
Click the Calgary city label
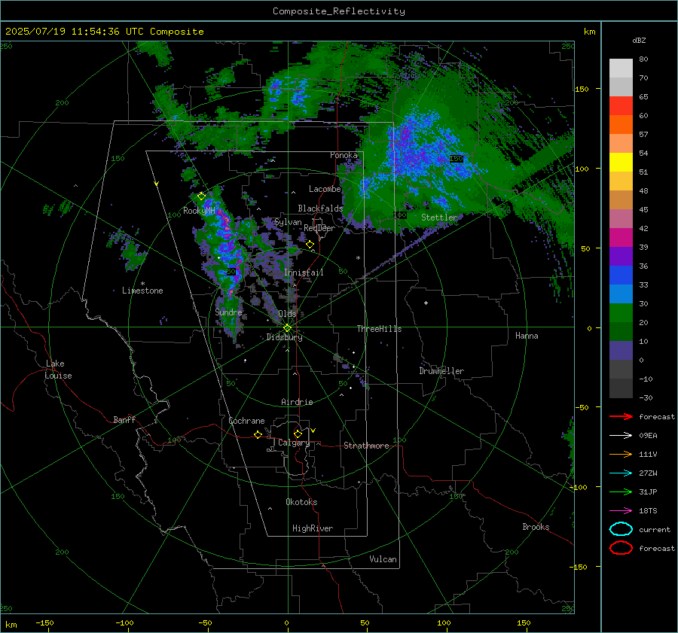[294, 443]
